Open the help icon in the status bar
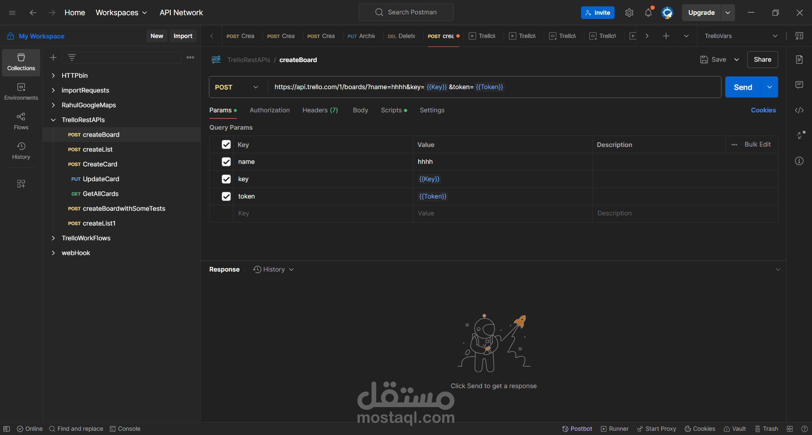 click(x=804, y=429)
